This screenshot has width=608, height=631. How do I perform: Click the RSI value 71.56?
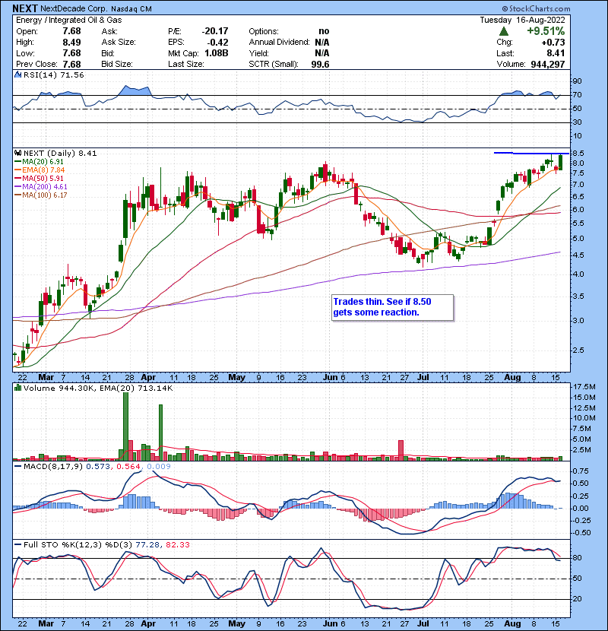coord(71,75)
